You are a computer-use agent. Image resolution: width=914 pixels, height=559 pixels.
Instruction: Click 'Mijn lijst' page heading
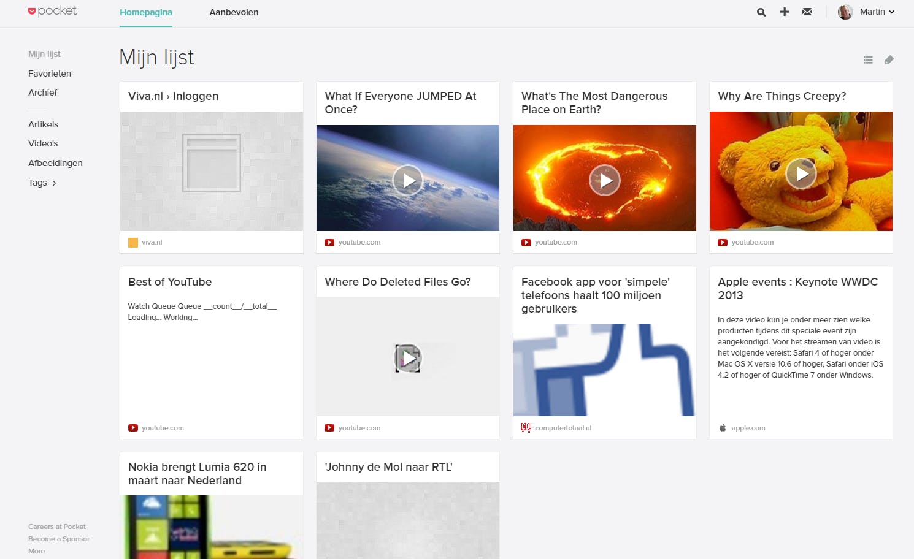coord(156,58)
